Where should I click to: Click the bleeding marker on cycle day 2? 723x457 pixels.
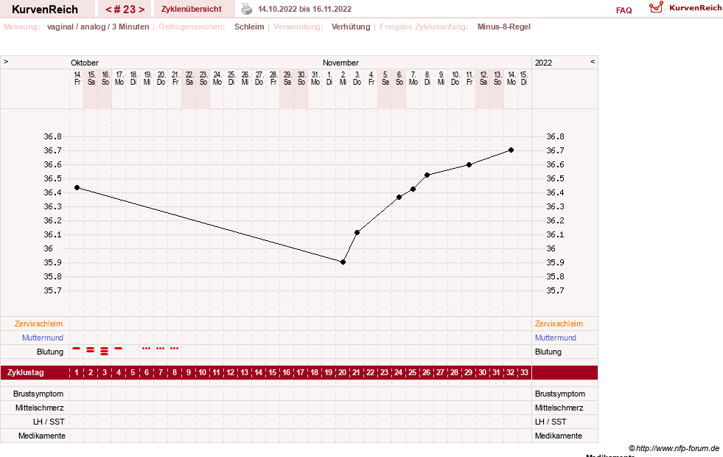(x=91, y=350)
